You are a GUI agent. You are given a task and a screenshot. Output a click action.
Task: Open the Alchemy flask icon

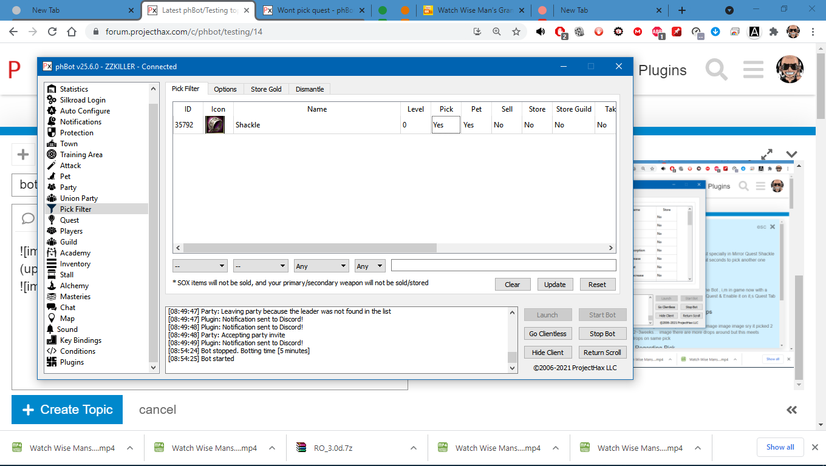pyautogui.click(x=52, y=286)
